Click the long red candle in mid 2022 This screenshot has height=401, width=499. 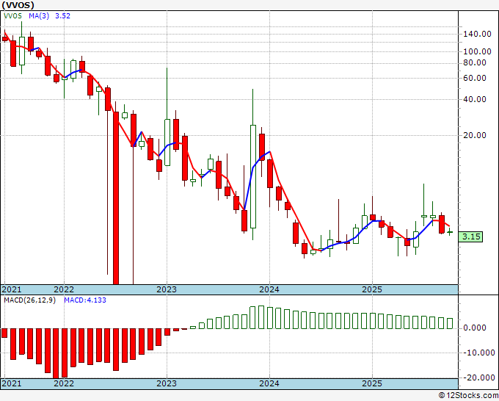(116, 198)
